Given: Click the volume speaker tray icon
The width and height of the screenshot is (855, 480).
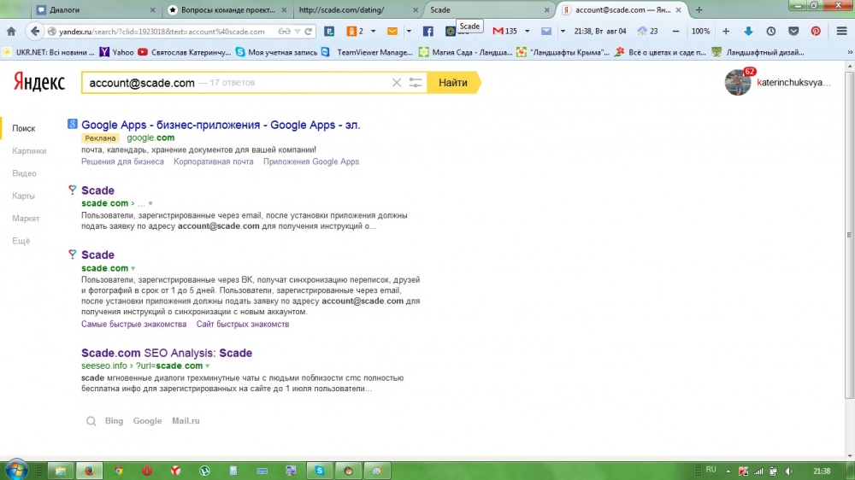Looking at the screenshot, I should click(789, 471).
